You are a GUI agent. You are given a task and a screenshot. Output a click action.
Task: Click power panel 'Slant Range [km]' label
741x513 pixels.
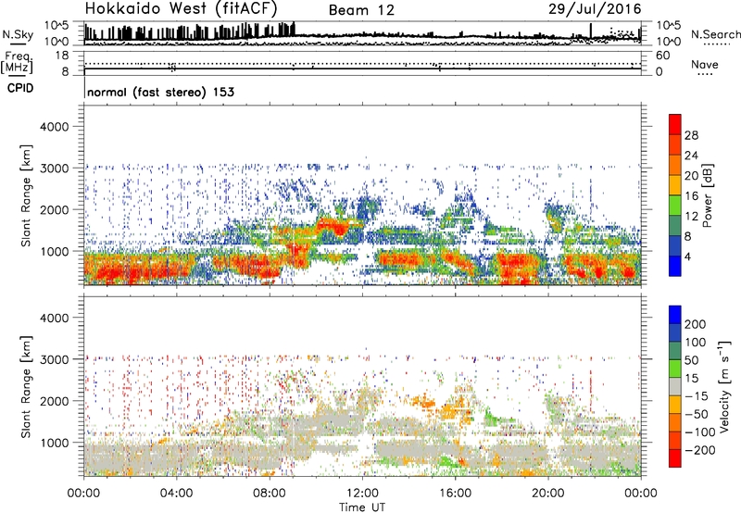[26, 195]
